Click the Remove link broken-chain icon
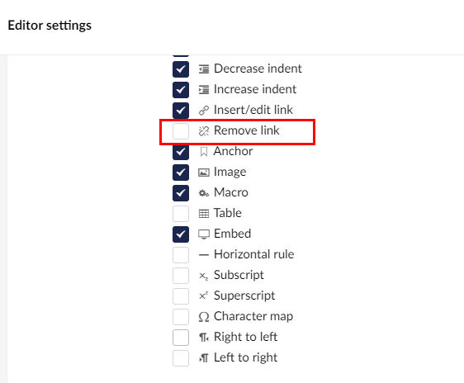The height and width of the screenshot is (383, 464). tap(204, 131)
